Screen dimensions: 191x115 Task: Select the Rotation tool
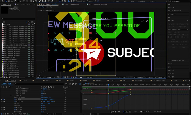pos(24,1)
